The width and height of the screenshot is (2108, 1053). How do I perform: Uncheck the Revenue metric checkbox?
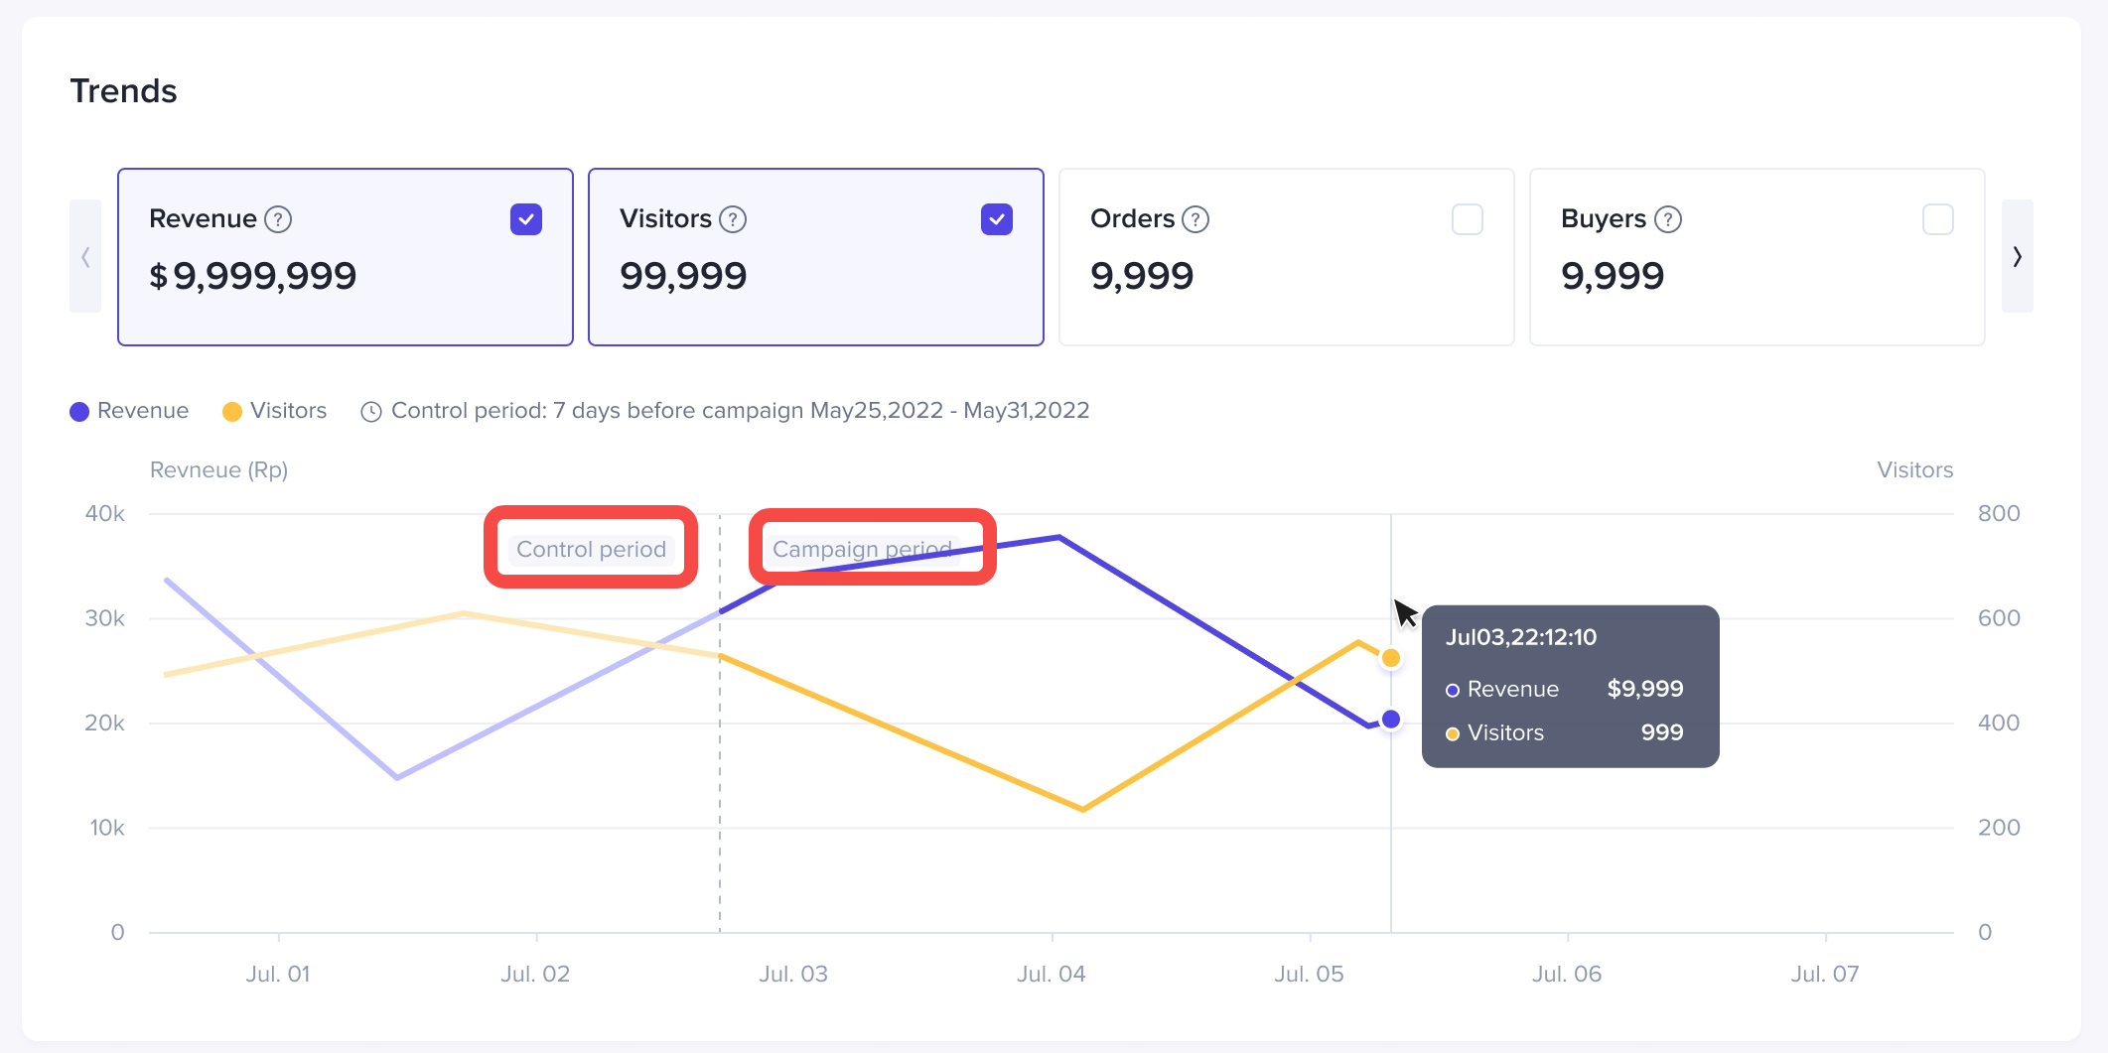526,219
